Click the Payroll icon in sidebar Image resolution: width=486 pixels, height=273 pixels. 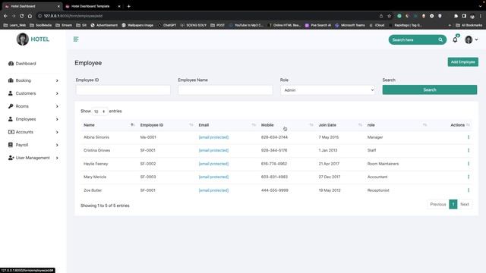(x=11, y=145)
